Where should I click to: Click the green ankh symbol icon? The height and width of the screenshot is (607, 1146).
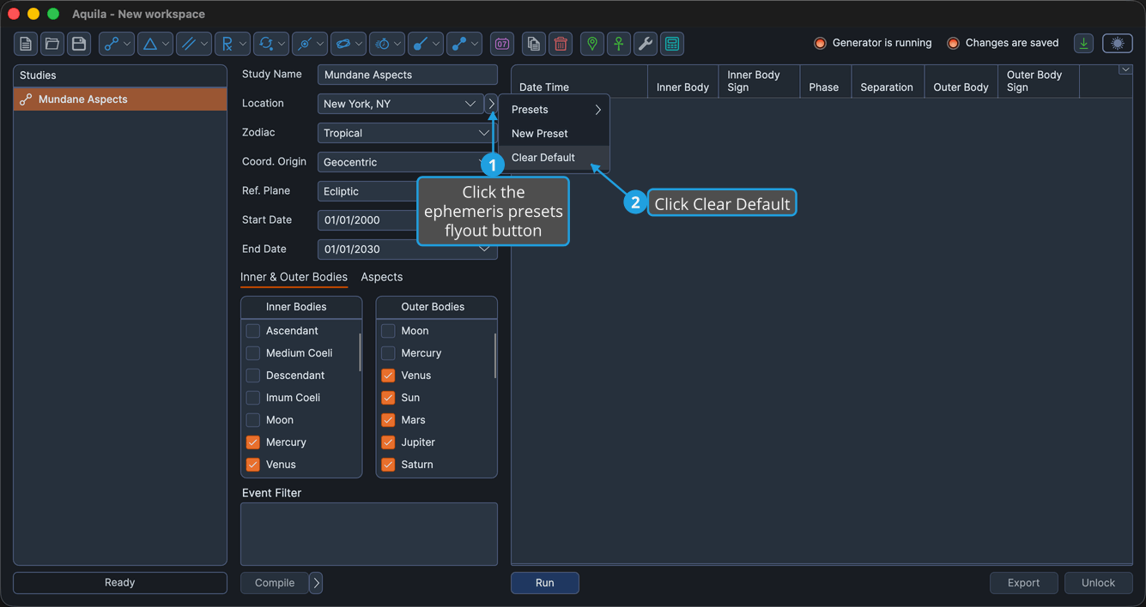619,44
